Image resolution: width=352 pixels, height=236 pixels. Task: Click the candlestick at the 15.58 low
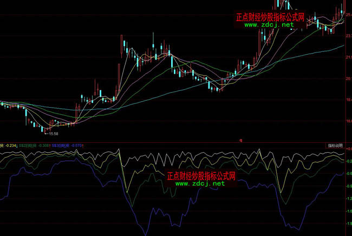[45, 129]
